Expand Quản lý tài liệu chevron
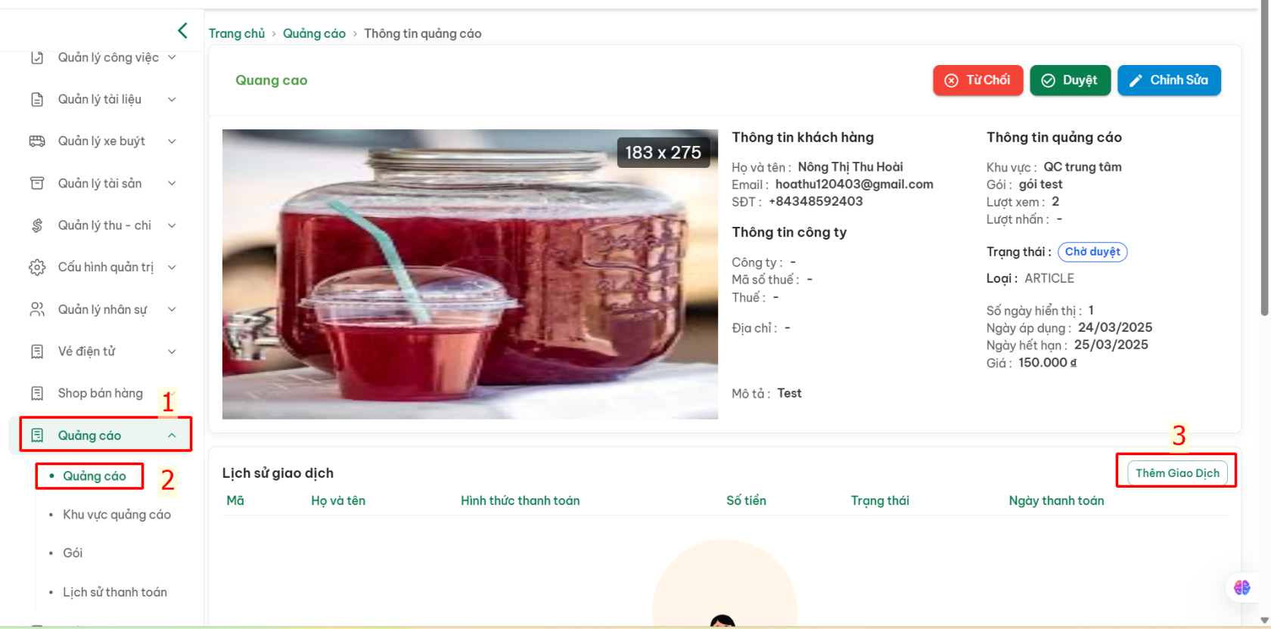 pos(172,100)
